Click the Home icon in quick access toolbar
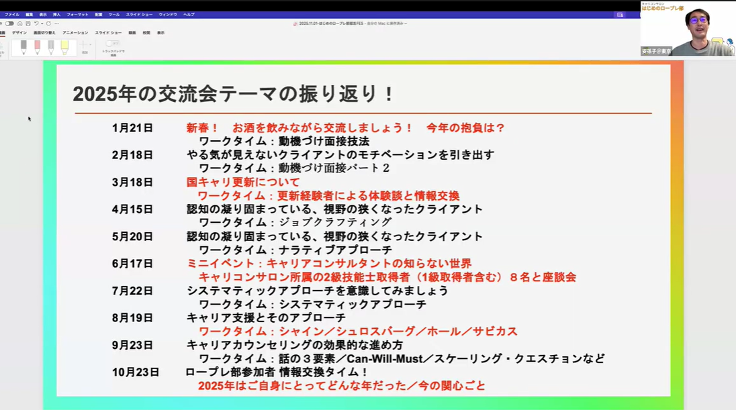Image resolution: width=736 pixels, height=410 pixels. (19, 23)
